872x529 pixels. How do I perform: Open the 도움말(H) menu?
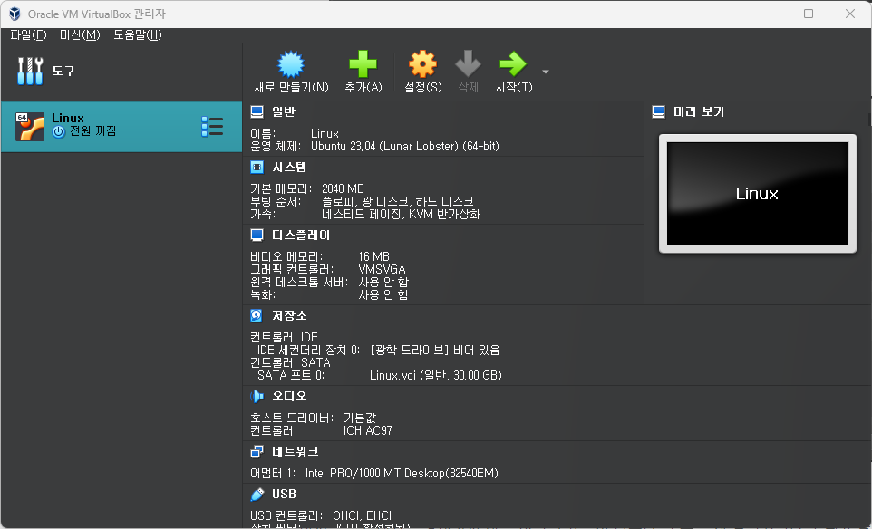(138, 35)
